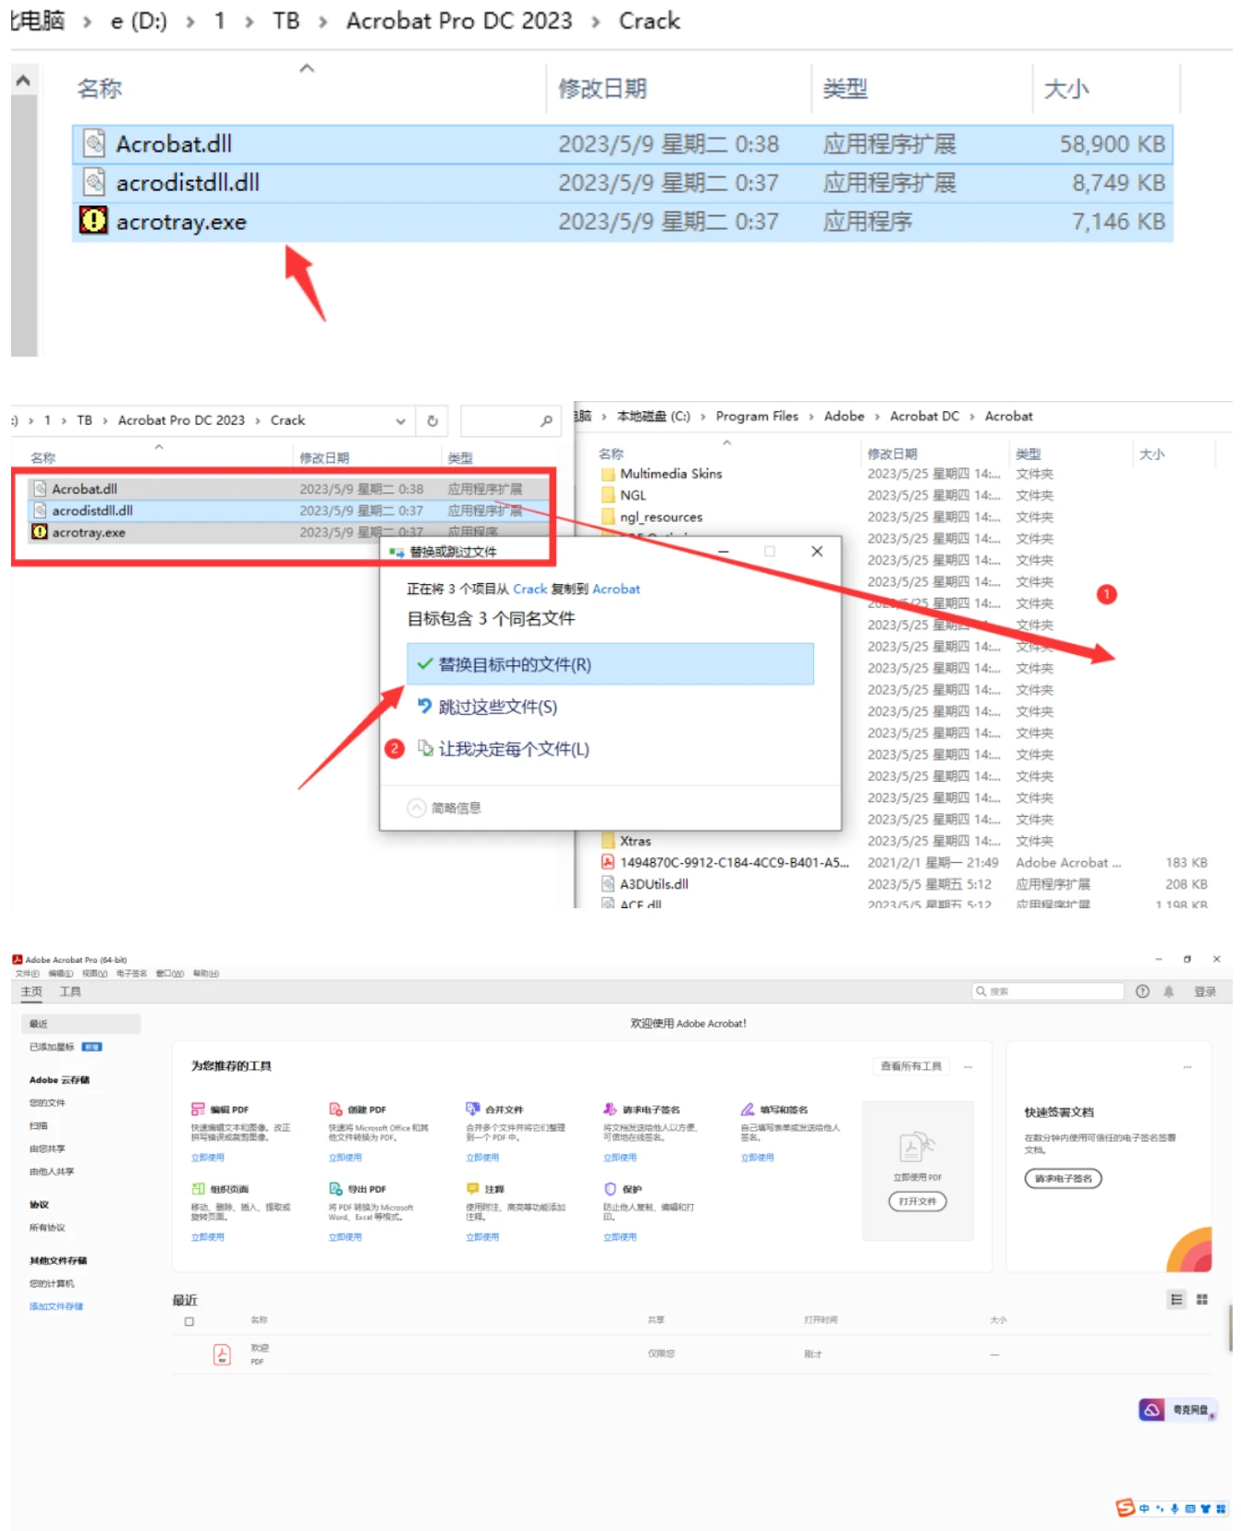1241x1531 pixels.
Task: Switch recent files to grid view
Action: [x=1202, y=1299]
